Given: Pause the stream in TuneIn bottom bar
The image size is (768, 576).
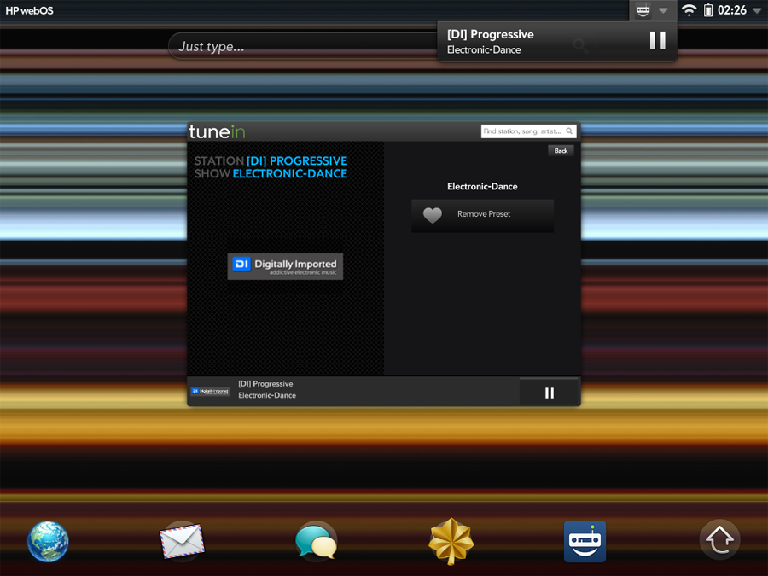Looking at the screenshot, I should point(550,393).
